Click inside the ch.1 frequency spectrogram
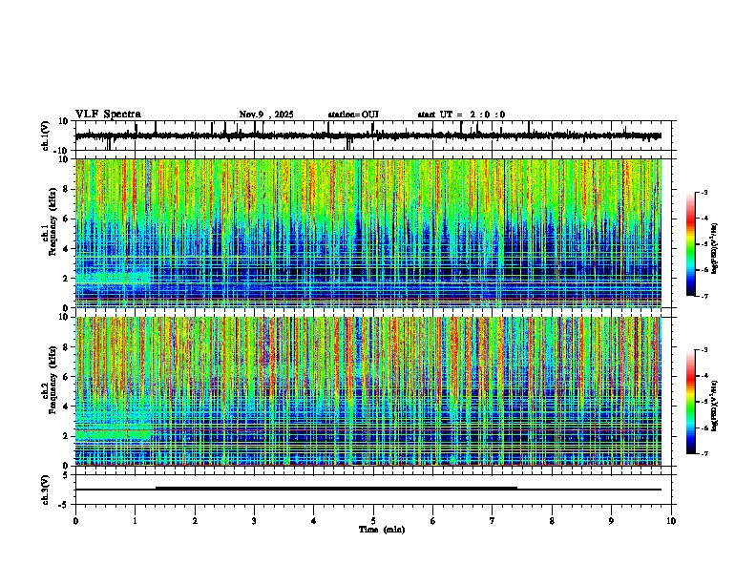756x584 pixels. (368, 233)
